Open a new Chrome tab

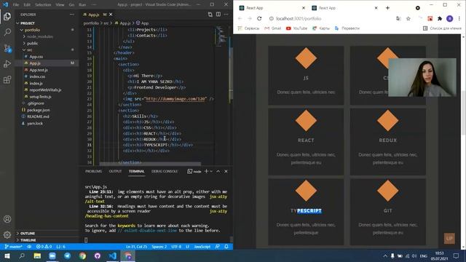[x=387, y=8]
